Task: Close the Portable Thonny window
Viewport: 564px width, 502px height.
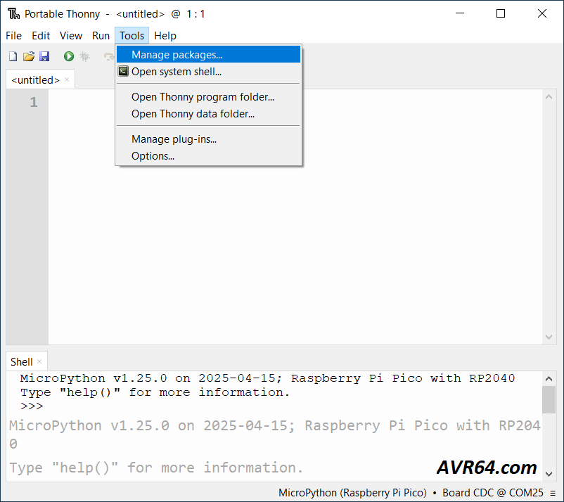Action: point(541,13)
